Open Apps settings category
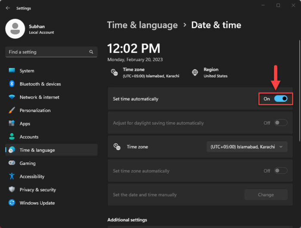 point(52,124)
